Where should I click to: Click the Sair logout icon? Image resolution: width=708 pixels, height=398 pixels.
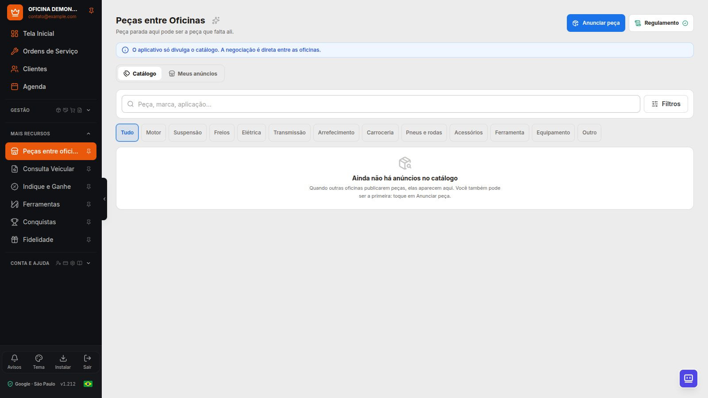tap(87, 358)
